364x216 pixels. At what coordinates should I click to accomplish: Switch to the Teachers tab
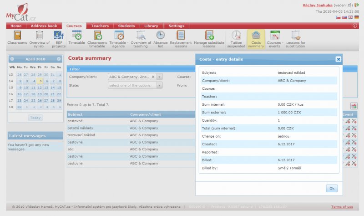coord(100,26)
